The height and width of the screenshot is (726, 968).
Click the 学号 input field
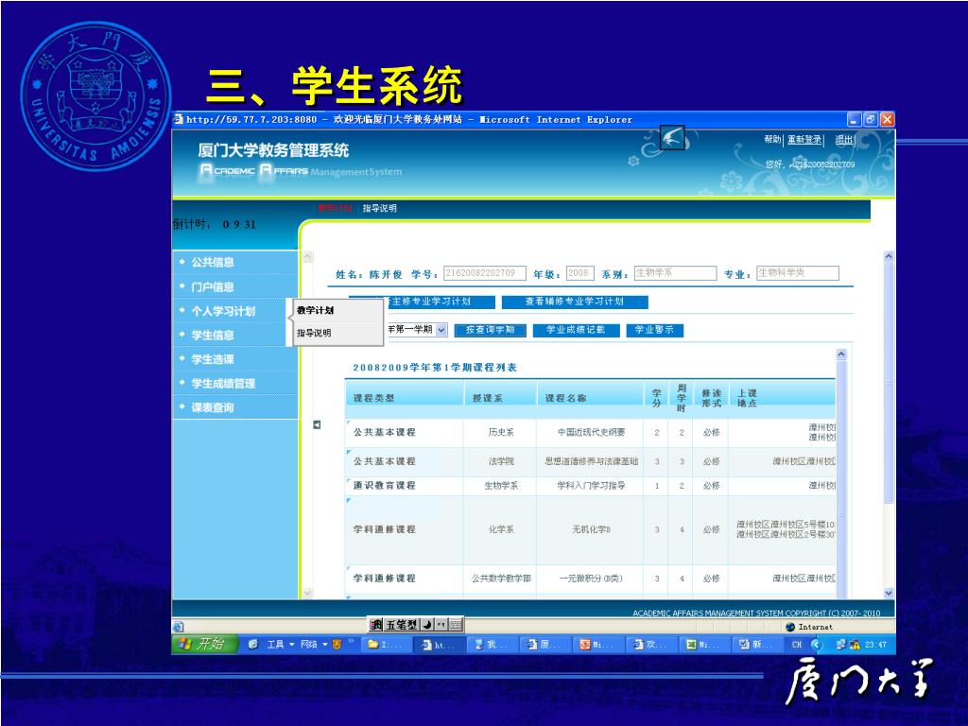point(485,273)
